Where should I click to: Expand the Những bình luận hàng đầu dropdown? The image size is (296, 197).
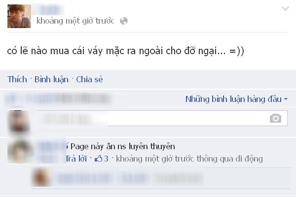pyautogui.click(x=236, y=99)
